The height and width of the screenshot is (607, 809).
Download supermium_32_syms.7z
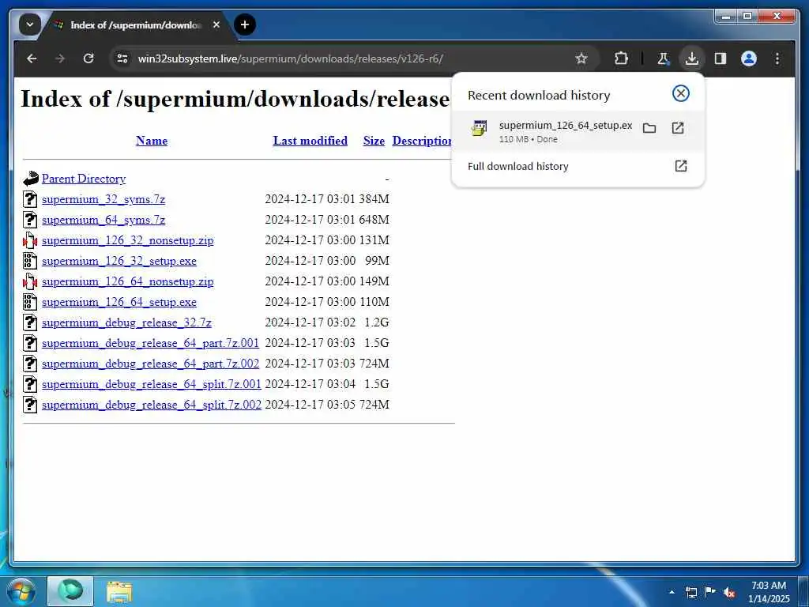pyautogui.click(x=103, y=199)
